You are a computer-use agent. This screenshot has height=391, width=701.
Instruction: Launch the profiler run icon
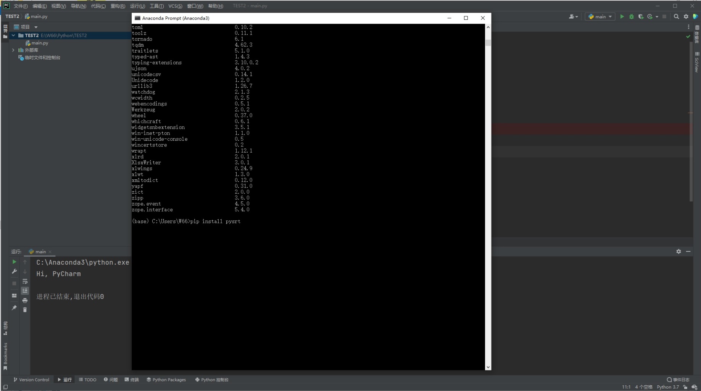[650, 16]
